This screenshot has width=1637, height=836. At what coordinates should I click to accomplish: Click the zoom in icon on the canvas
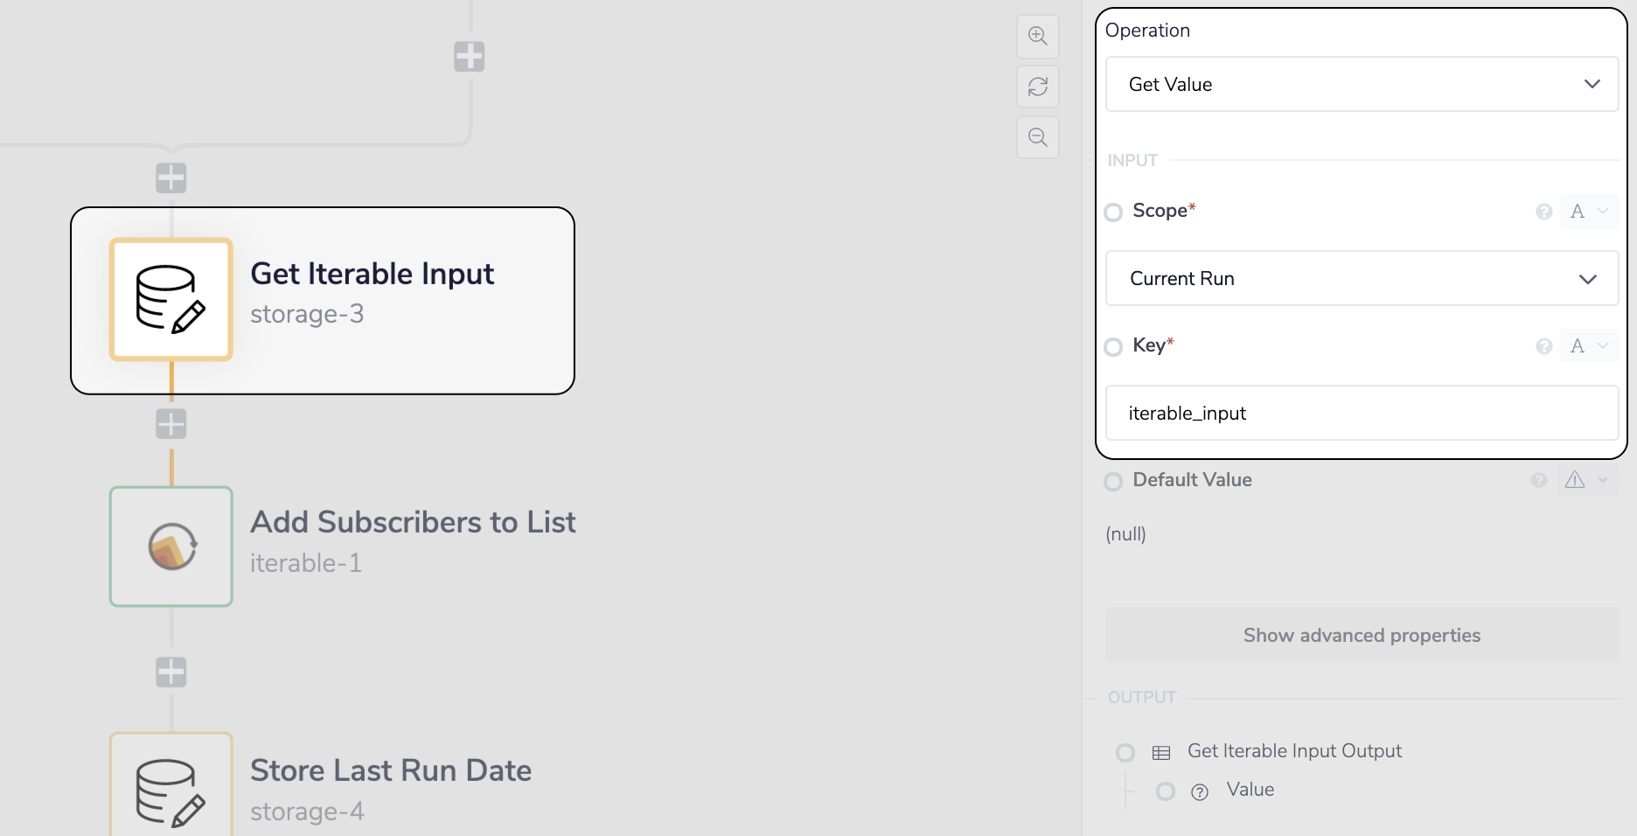1038,36
